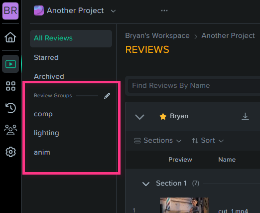Collapse Section 1
Screen dimensions: 260x213
(x=146, y=184)
